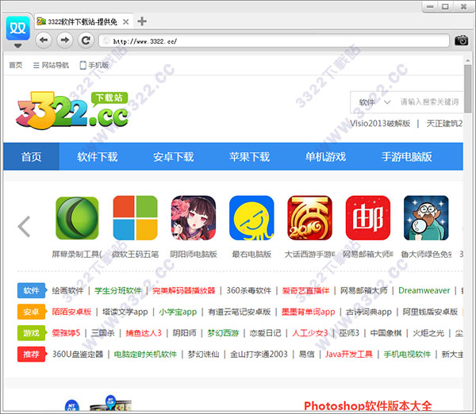Screen dimensions: 476x414
Task: Open 鲁大师绿色 old man icon
Action: coord(426,218)
